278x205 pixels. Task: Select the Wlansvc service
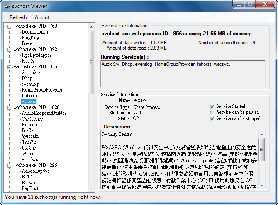point(30,154)
